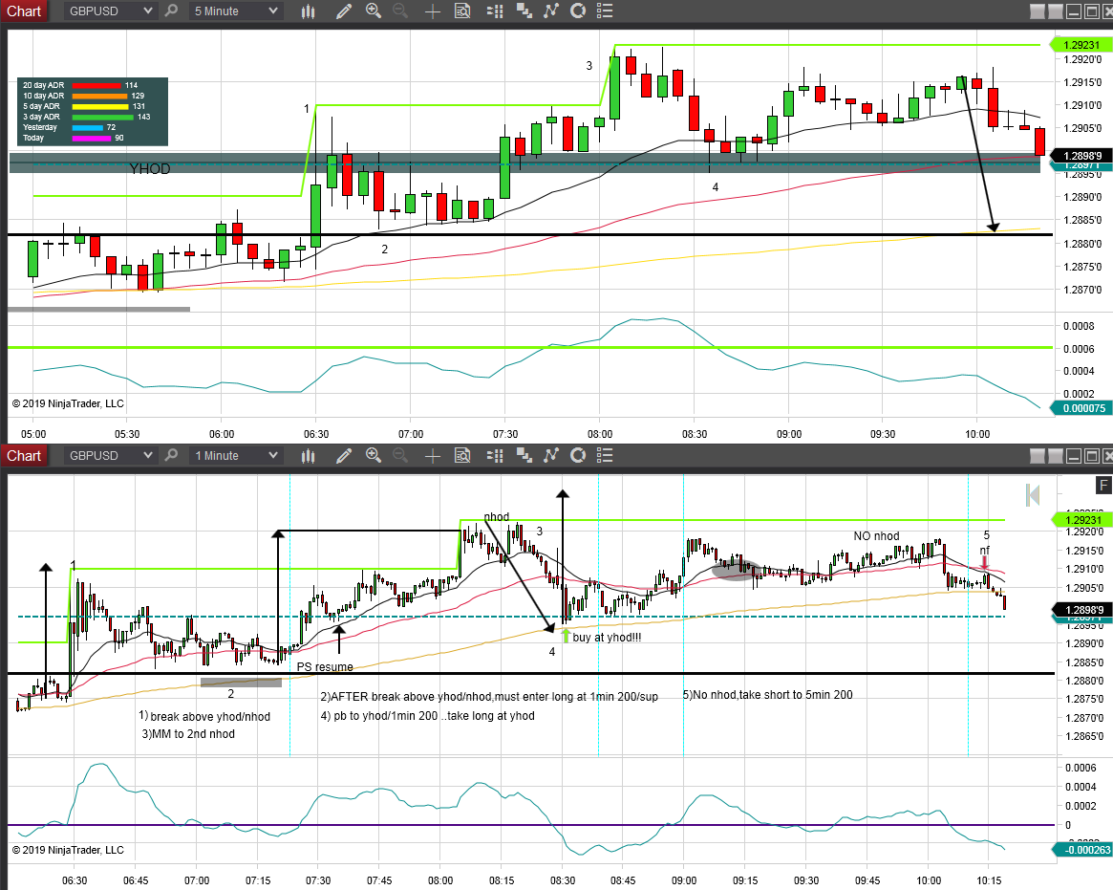Screen dimensions: 1113x890
Task: Click the Today row in ADR legend
Action: click(x=74, y=138)
